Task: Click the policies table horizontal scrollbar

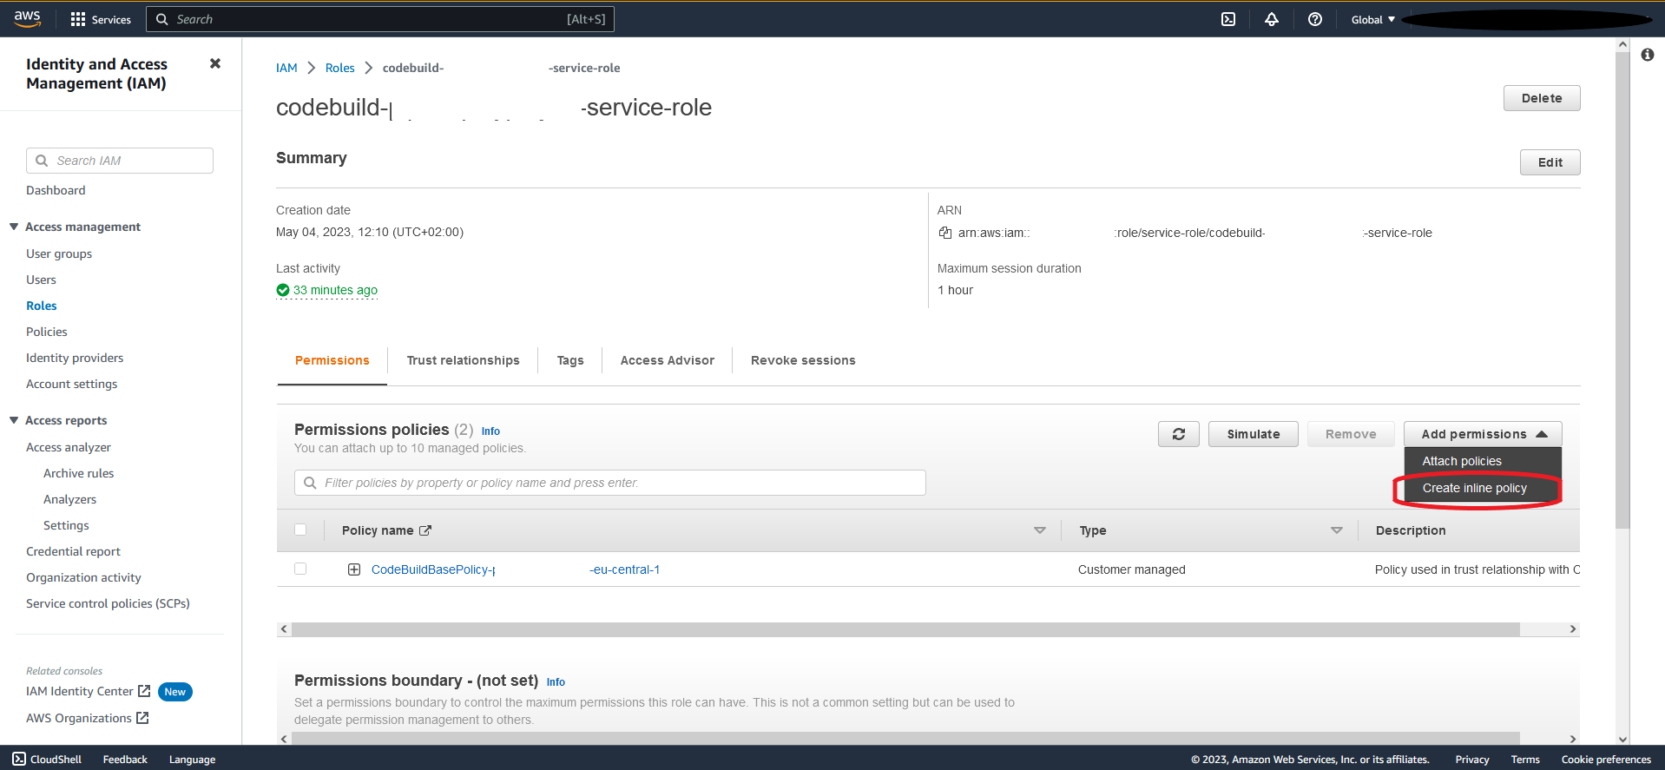Action: click(x=905, y=629)
